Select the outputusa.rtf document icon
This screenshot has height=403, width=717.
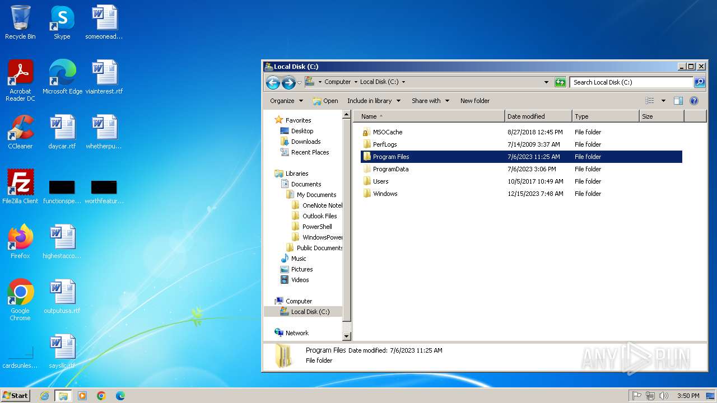click(62, 297)
